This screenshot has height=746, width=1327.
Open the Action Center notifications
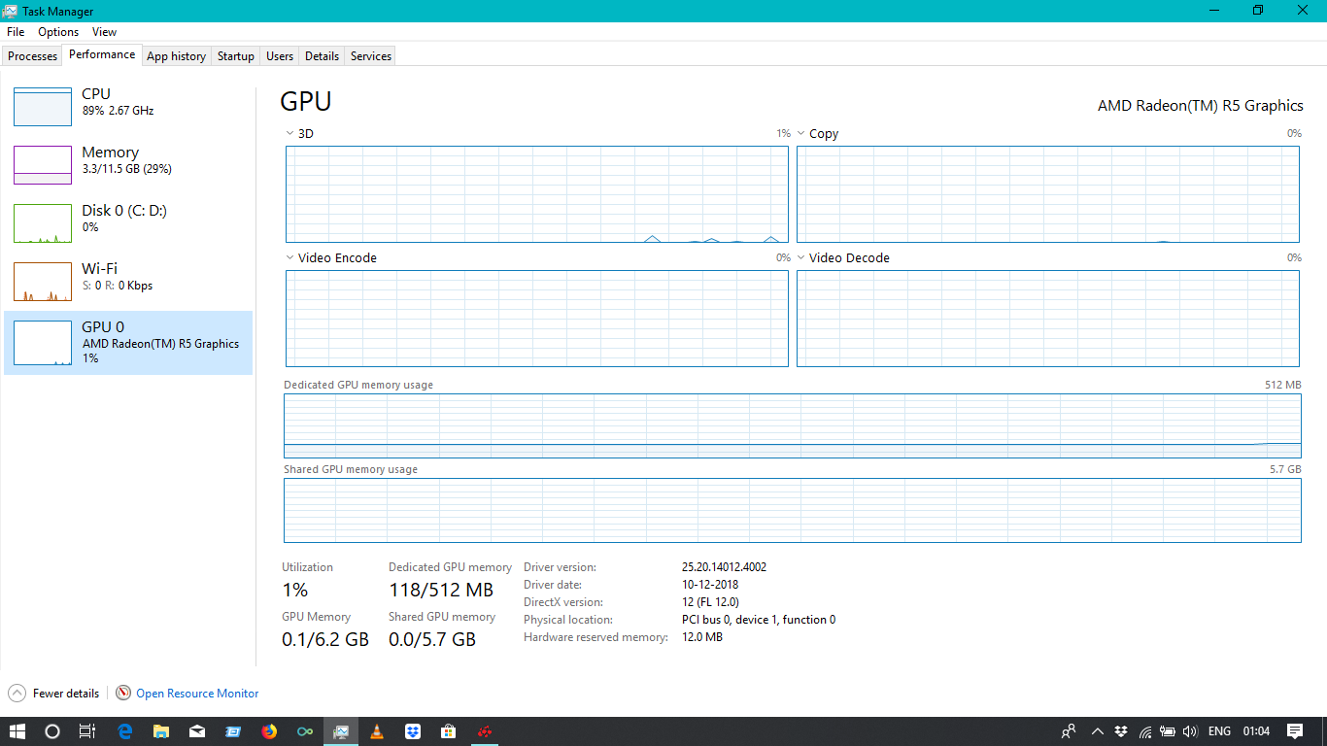pos(1295,731)
